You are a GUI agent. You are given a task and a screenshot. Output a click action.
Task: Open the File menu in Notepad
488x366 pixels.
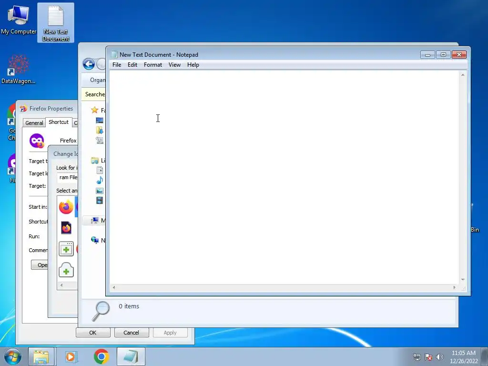click(x=117, y=65)
